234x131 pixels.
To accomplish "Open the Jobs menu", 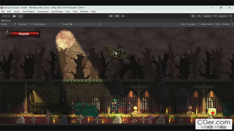I will tap(68, 11).
